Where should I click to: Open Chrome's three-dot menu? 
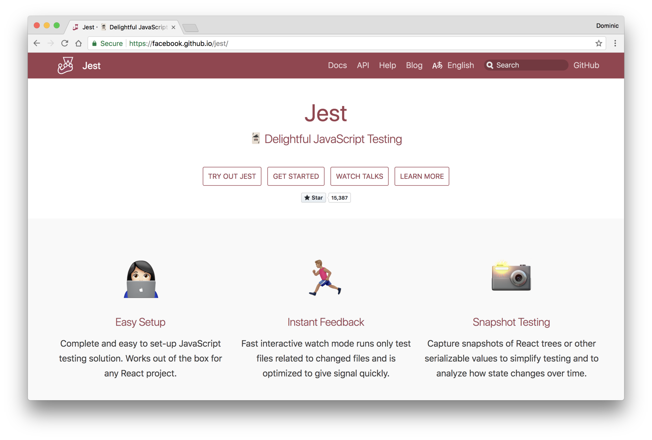615,43
